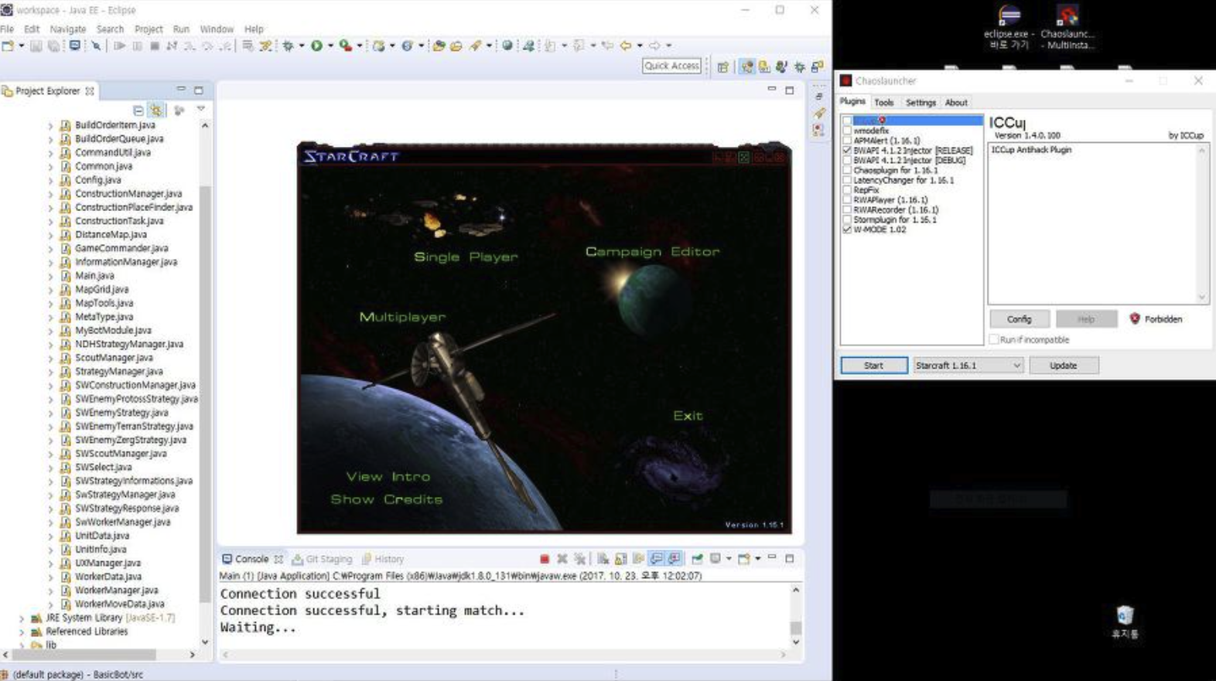Click the Open Task search icon
The height and width of the screenshot is (681, 1216).
pyautogui.click(x=456, y=46)
